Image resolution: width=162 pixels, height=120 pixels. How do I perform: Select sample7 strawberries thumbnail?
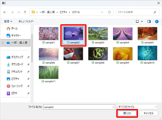pos(73,54)
